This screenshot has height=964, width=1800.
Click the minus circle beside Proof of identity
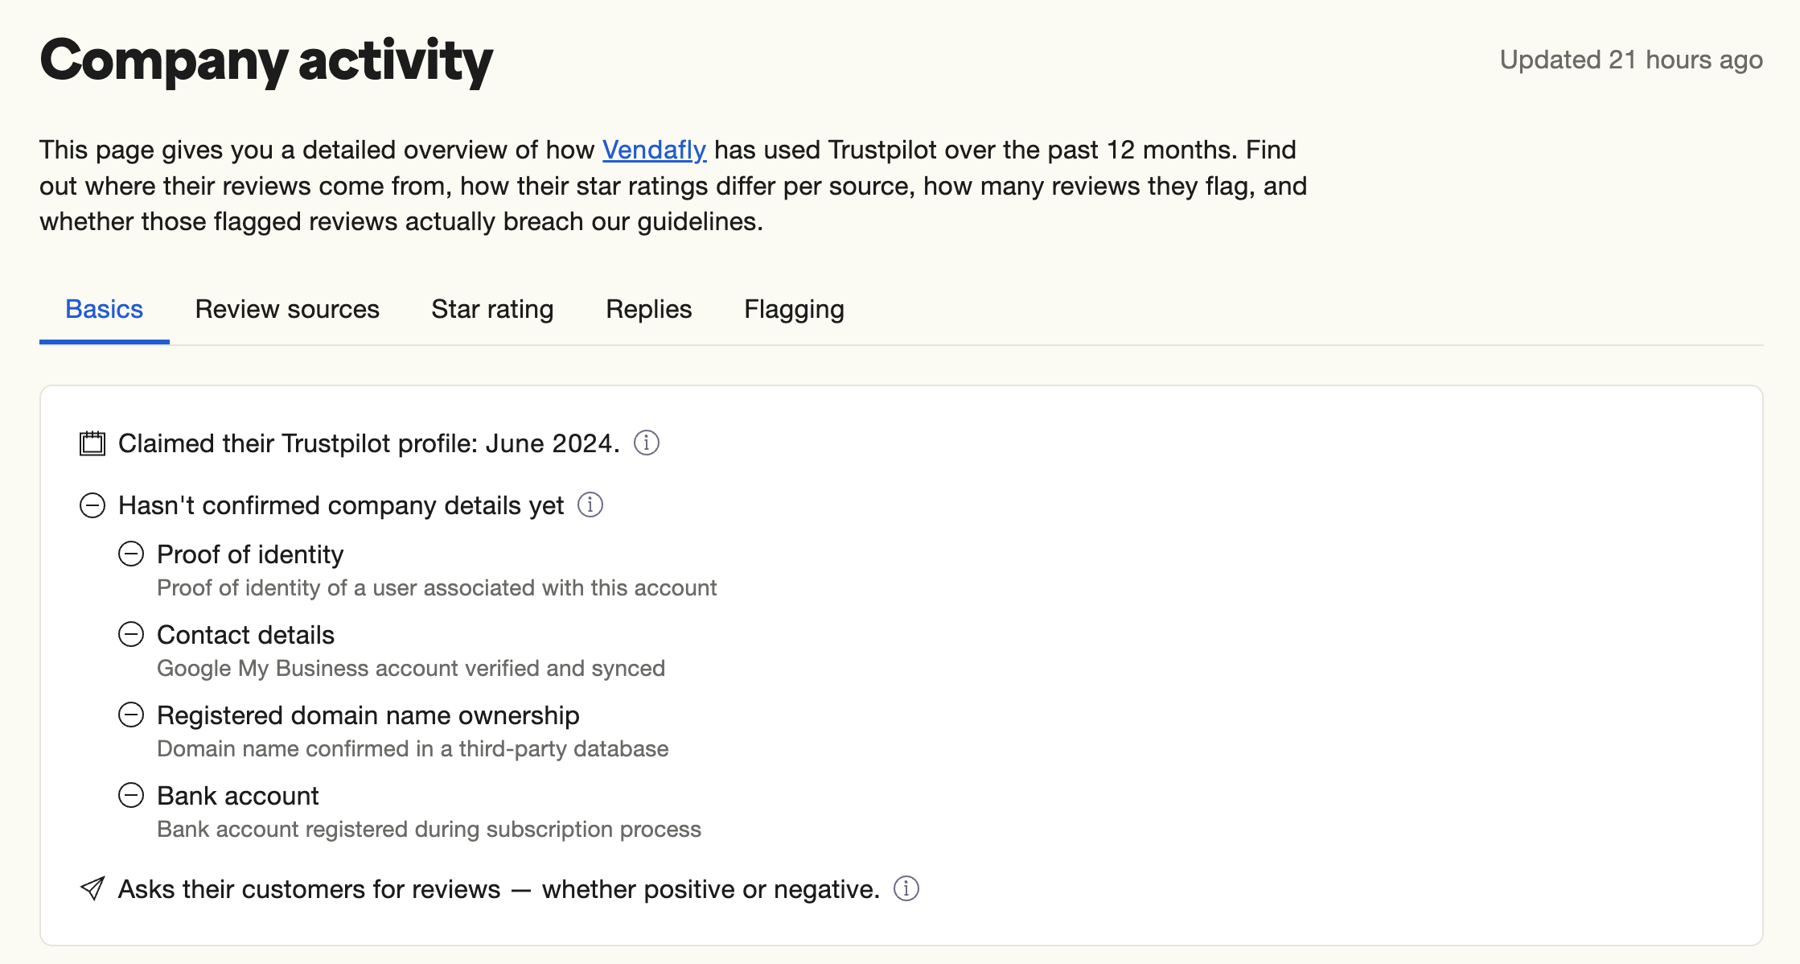coord(131,554)
